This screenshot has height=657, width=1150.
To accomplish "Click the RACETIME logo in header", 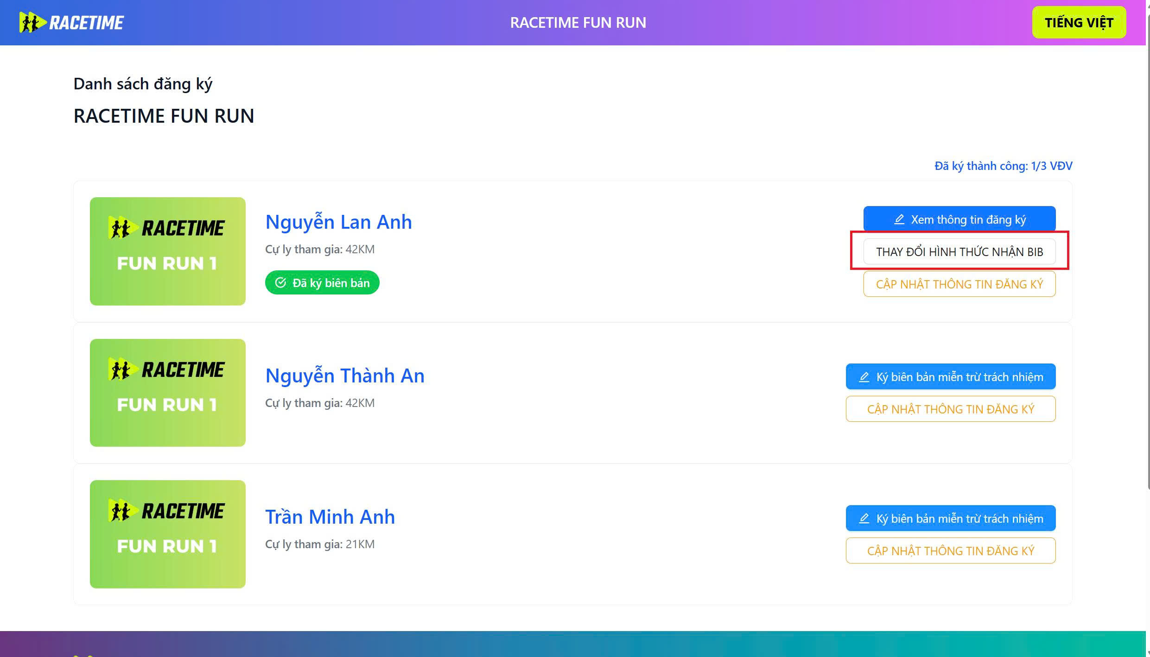I will [71, 22].
